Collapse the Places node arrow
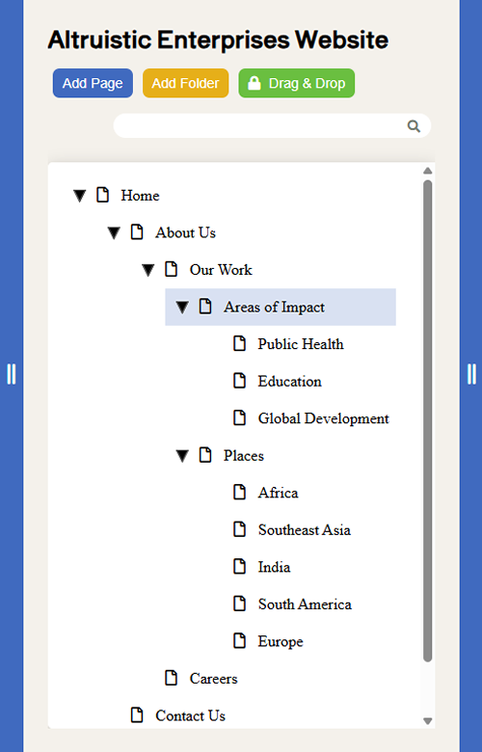The height and width of the screenshot is (752, 482). click(x=182, y=456)
